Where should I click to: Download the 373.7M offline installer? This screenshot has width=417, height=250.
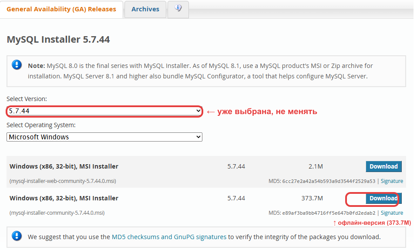tap(384, 198)
